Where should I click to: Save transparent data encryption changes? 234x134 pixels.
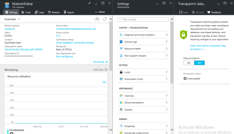point(184,12)
